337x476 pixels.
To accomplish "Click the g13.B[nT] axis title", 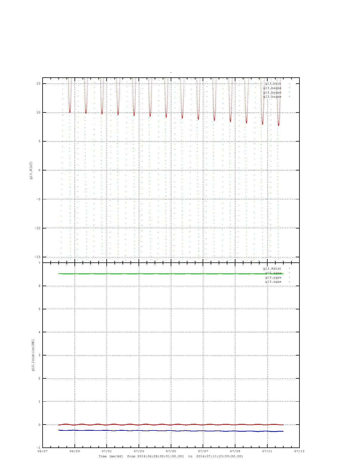I will click(x=31, y=170).
